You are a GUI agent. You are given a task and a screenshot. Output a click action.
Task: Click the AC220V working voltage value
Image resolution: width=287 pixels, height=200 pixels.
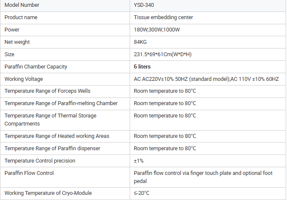(206, 79)
